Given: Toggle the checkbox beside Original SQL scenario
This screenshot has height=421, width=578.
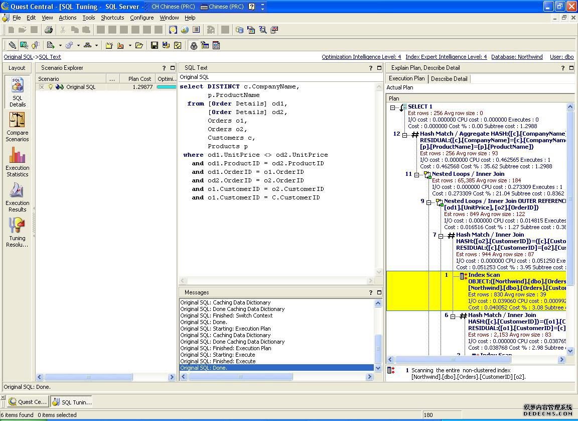Looking at the screenshot, I should tap(42, 87).
